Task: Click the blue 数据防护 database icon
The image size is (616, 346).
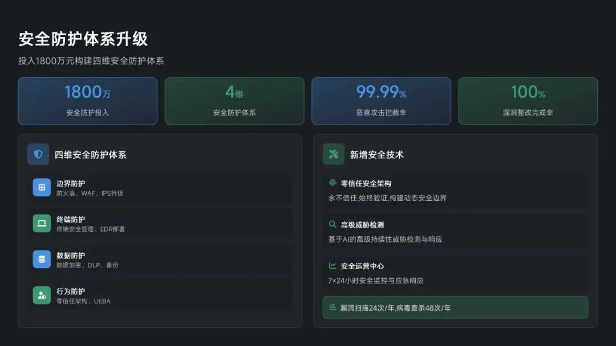Action: 42,259
